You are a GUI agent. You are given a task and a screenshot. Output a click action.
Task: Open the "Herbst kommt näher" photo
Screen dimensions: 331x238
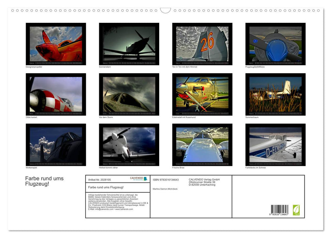(x=129, y=144)
